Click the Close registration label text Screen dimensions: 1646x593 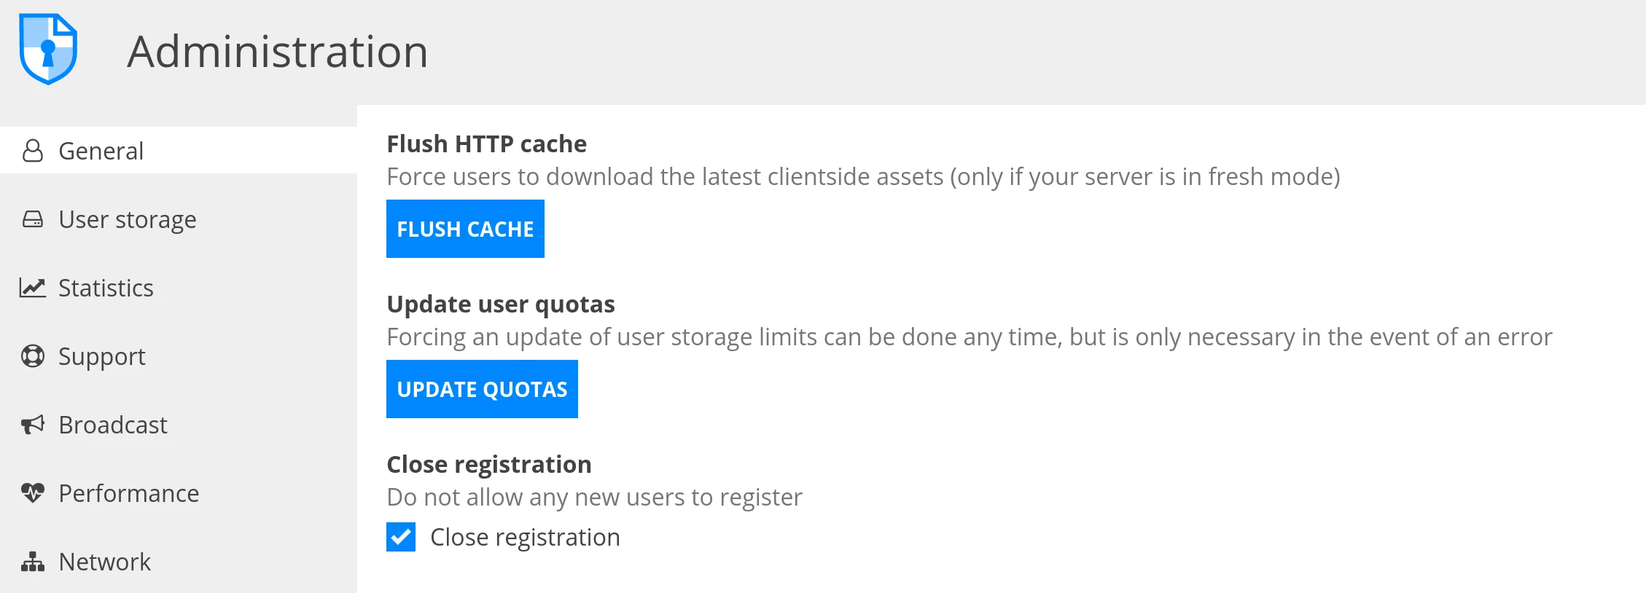[x=526, y=537]
